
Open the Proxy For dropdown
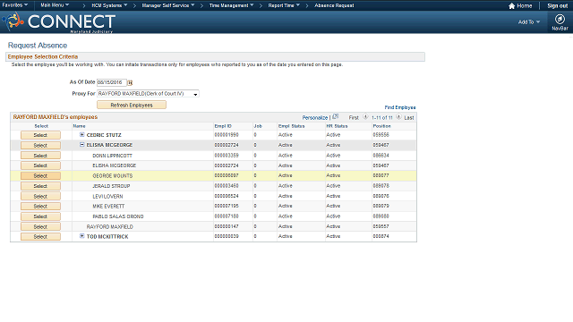(x=148, y=94)
